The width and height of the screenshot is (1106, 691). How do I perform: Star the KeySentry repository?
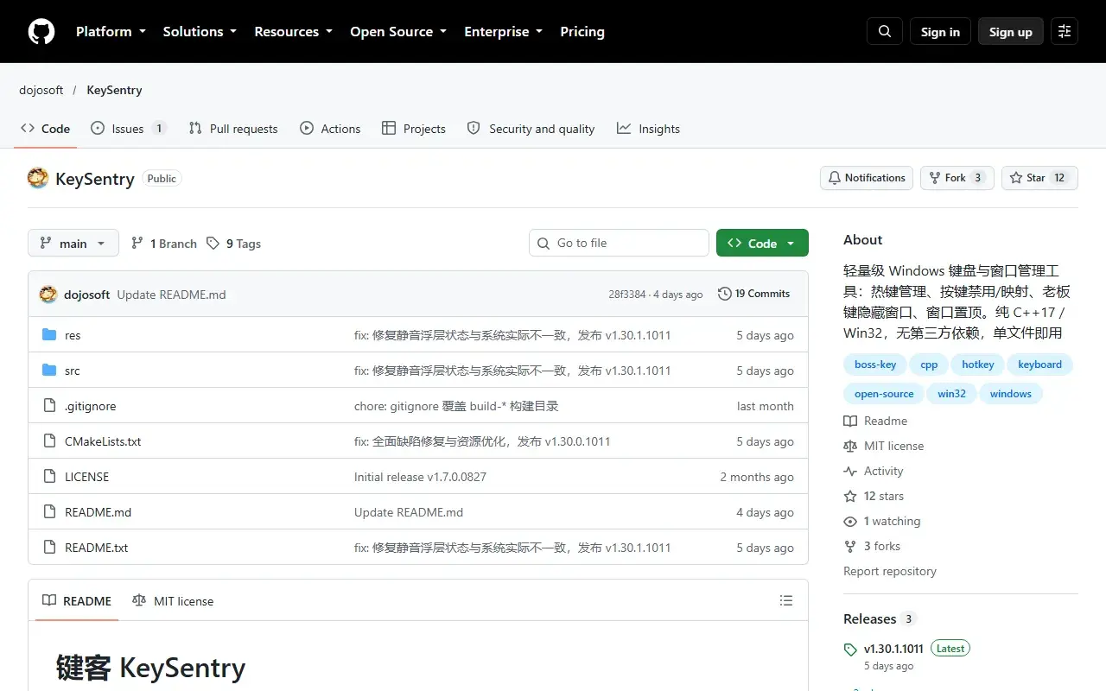(1039, 178)
